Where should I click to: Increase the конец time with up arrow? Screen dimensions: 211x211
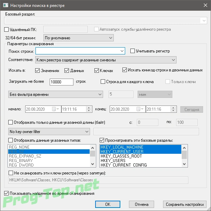173,108
